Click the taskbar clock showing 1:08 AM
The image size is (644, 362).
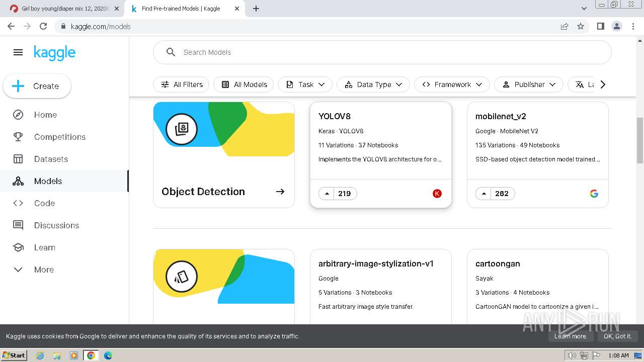618,355
